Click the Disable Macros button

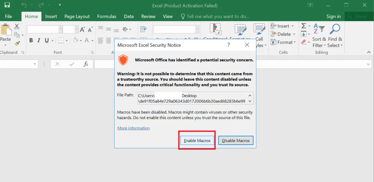(236, 141)
